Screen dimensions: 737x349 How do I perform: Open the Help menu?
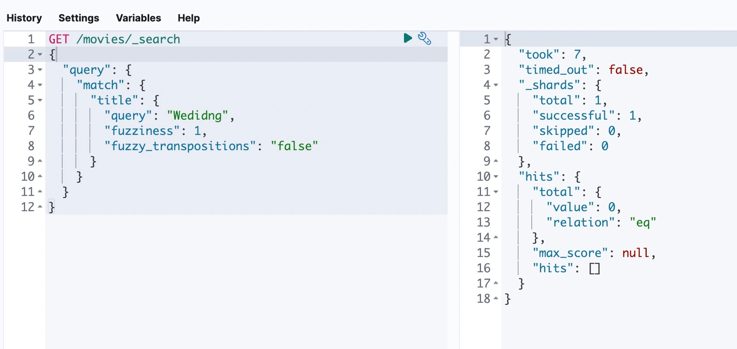click(188, 18)
